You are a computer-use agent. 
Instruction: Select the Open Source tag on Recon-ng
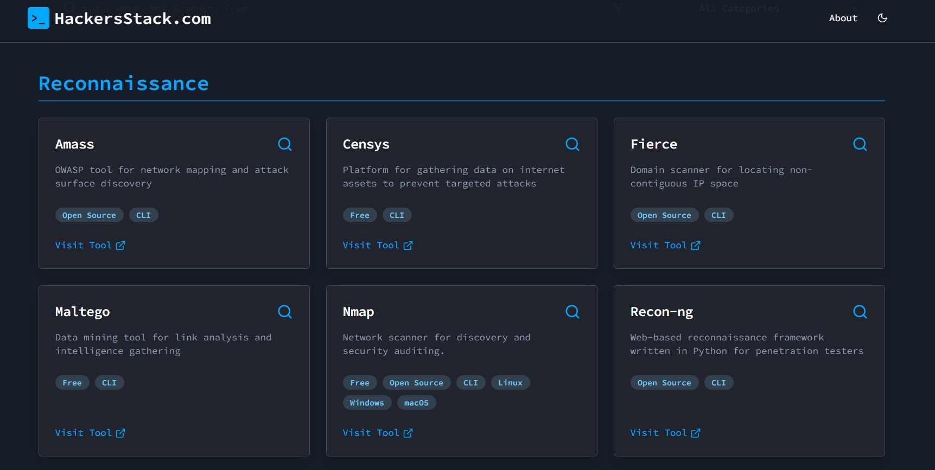tap(664, 383)
